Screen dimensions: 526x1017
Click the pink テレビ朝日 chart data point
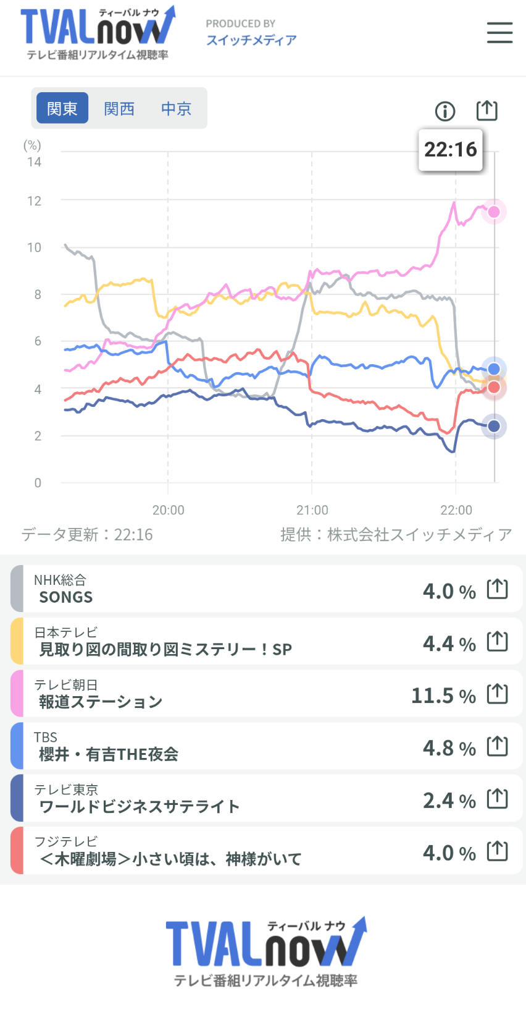(x=494, y=212)
